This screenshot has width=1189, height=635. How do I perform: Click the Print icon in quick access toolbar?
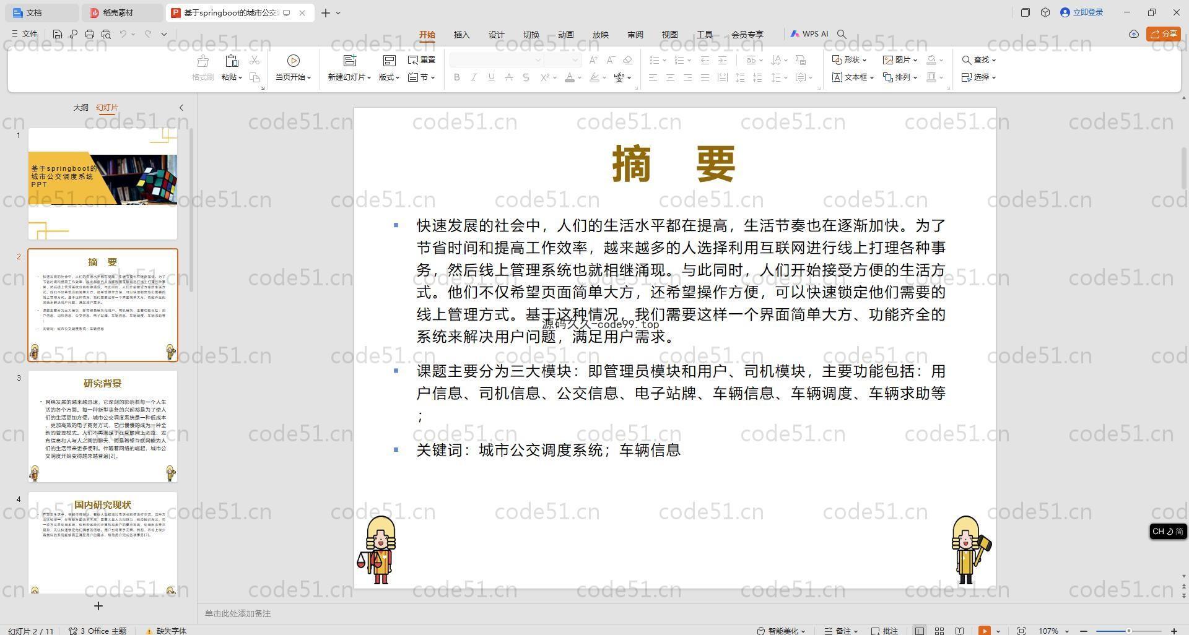point(90,34)
